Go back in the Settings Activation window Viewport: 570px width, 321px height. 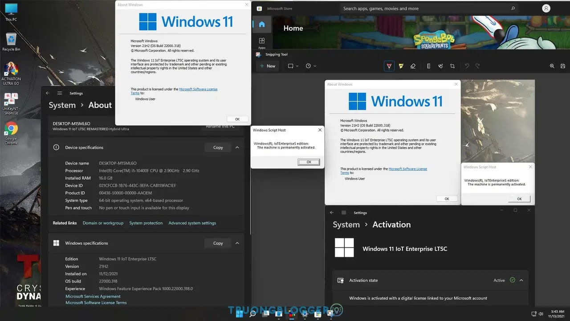click(x=332, y=213)
